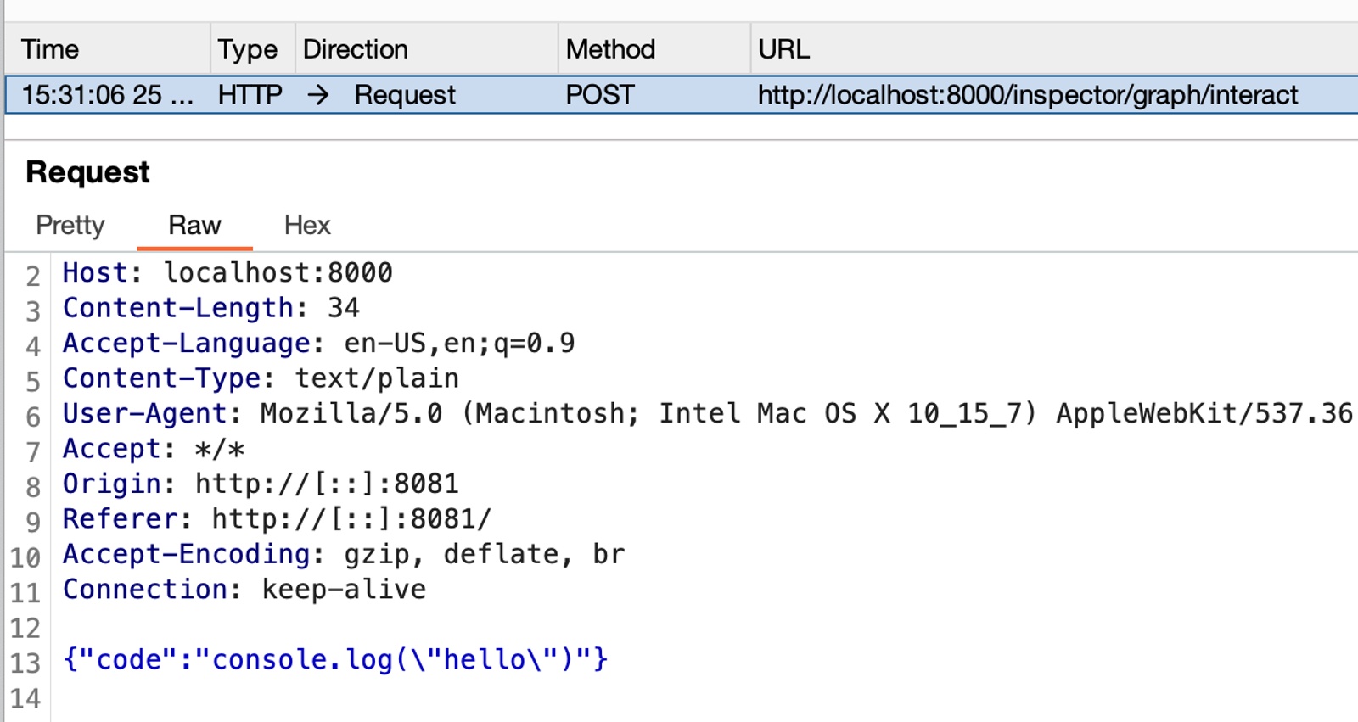Click the Host header line
Image resolution: width=1358 pixels, height=722 pixels.
coord(227,273)
